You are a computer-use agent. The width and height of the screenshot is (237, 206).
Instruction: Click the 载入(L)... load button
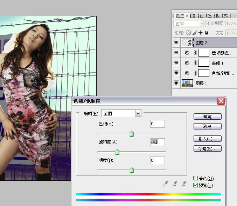point(207,139)
